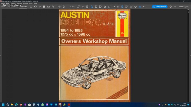Screen dimensions: 191x107
Task: Go to the previous page with the up arrow
Action: coord(59,7)
